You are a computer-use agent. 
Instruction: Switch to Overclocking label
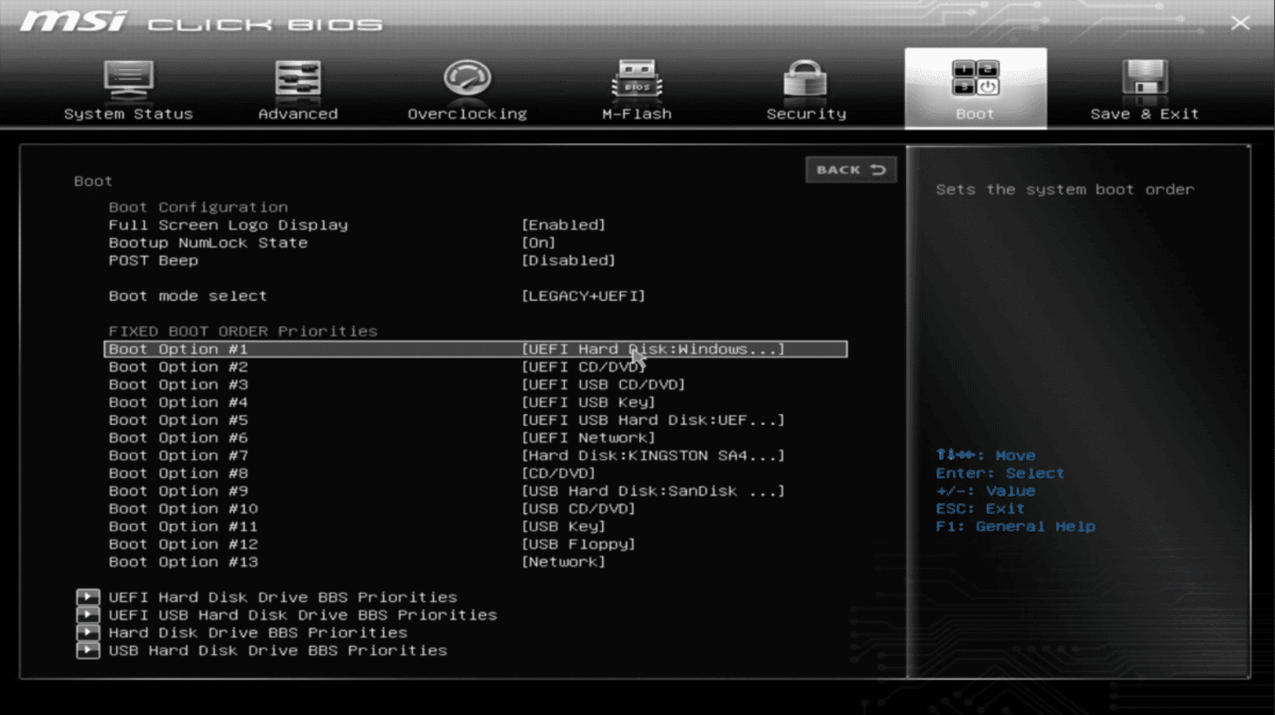pyautogui.click(x=467, y=114)
